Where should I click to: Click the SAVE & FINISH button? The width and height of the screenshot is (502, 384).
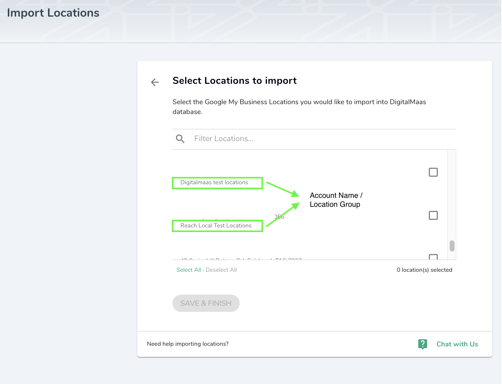[206, 303]
